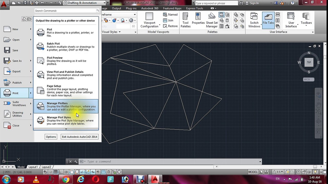Expand the Save As submenu arrow

click(31, 61)
